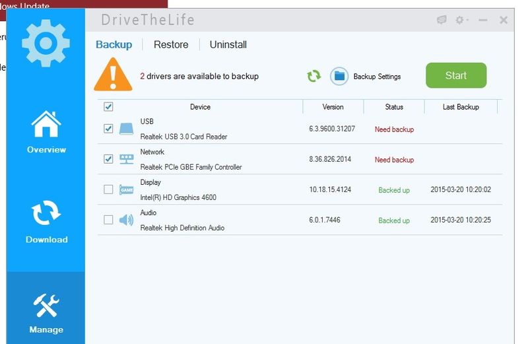Viewport: 528px width, 344px height.
Task: Open the feedback chat icon in title bar
Action: [442, 20]
